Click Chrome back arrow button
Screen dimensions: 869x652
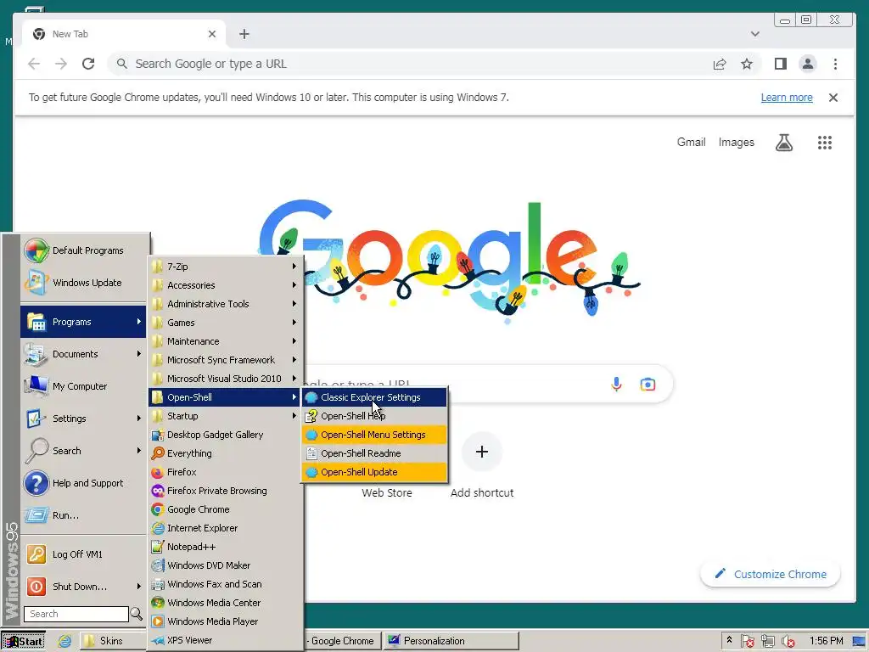34,64
